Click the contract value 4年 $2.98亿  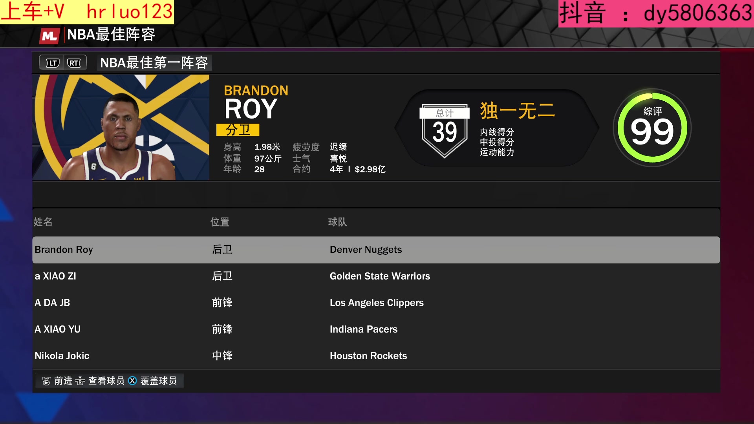pyautogui.click(x=357, y=169)
